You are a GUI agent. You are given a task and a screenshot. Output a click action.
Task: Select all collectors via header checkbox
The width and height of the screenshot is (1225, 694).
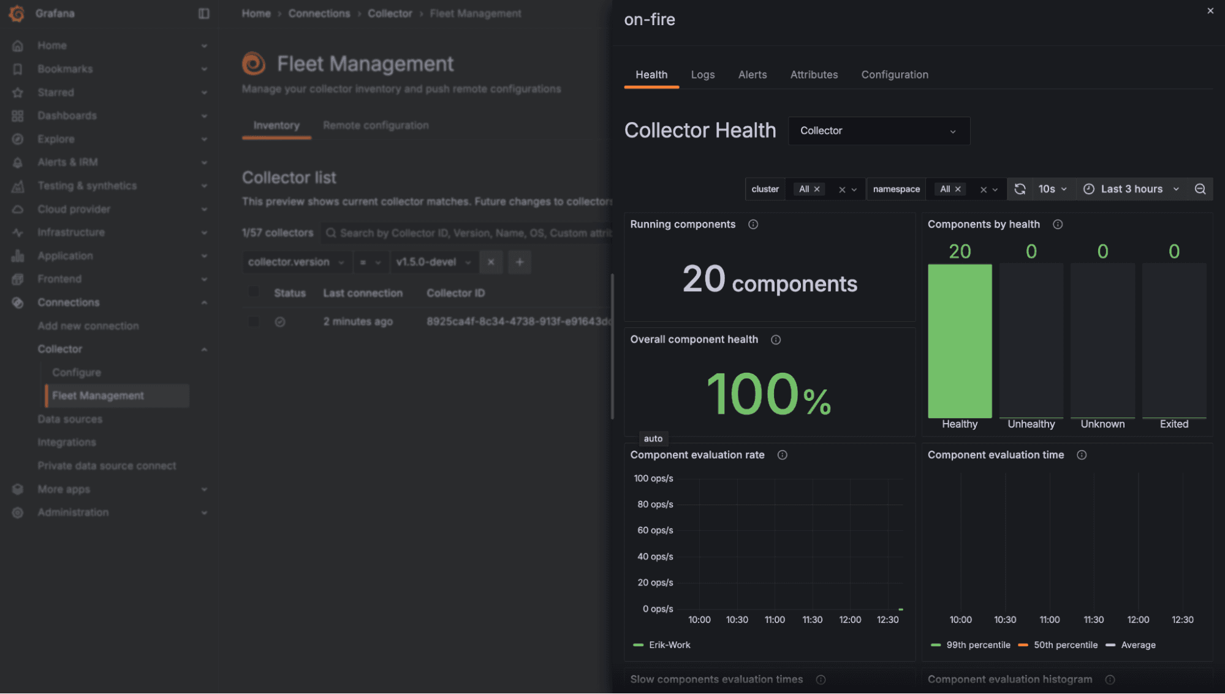point(254,292)
